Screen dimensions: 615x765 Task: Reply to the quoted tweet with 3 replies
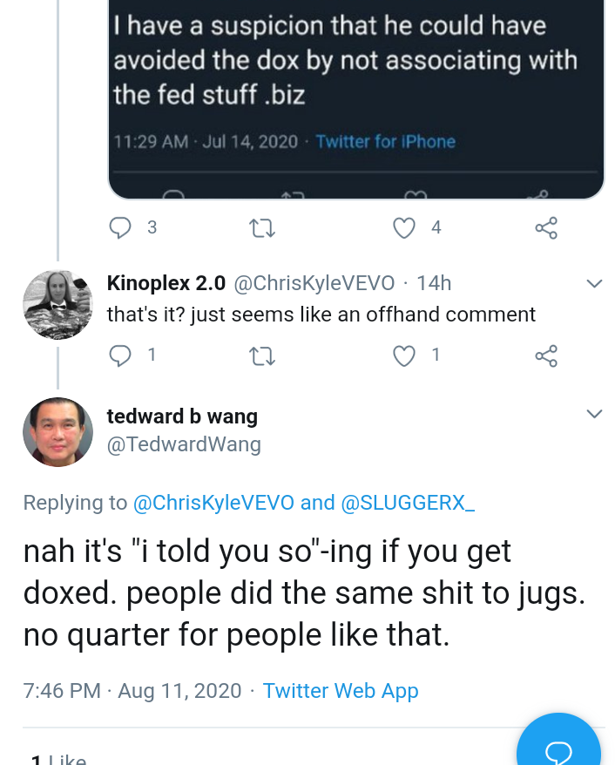coord(120,227)
